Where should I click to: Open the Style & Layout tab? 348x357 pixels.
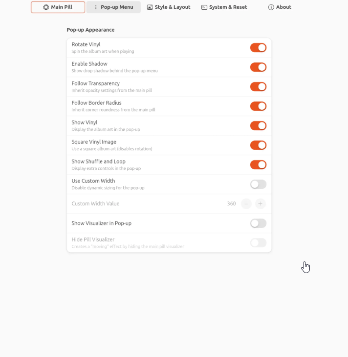pyautogui.click(x=169, y=7)
